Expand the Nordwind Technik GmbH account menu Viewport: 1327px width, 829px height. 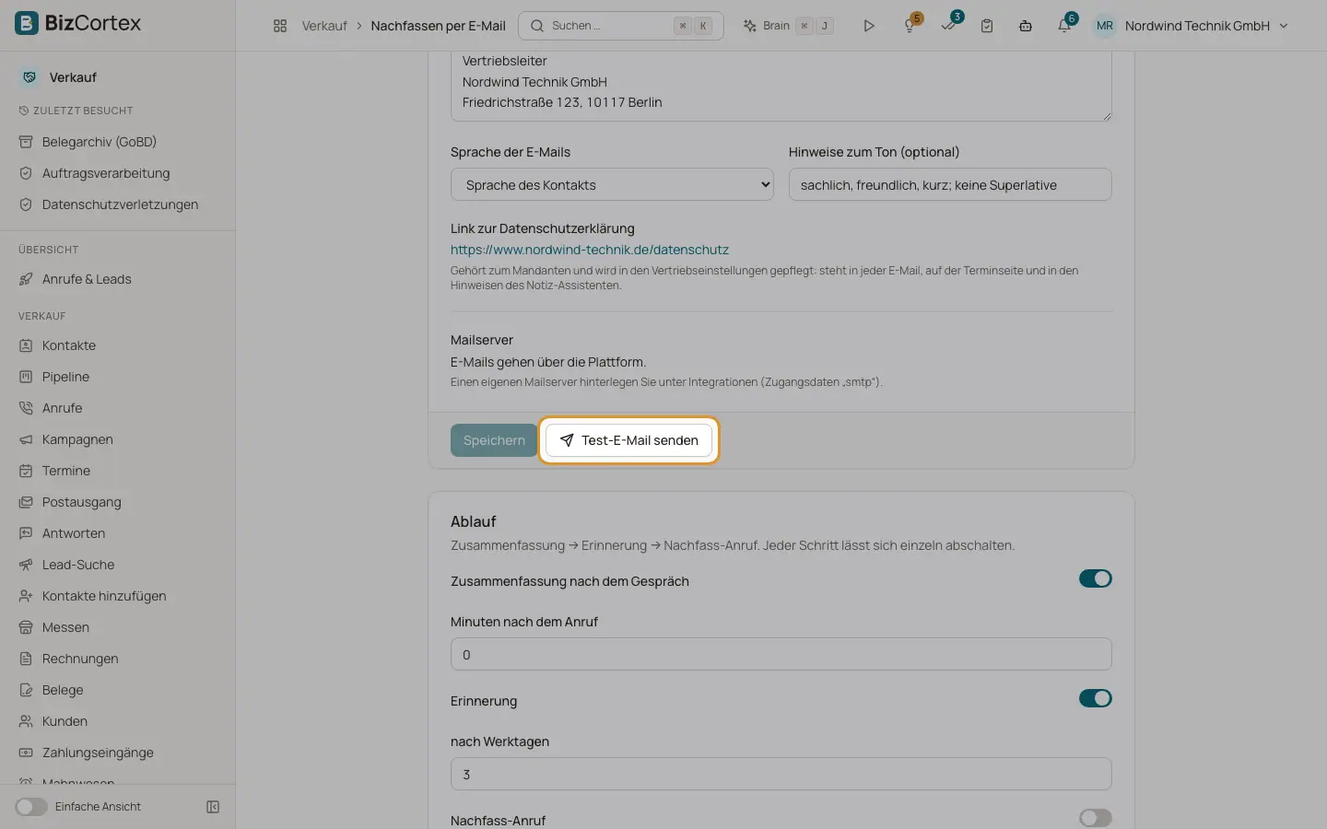click(x=1192, y=26)
